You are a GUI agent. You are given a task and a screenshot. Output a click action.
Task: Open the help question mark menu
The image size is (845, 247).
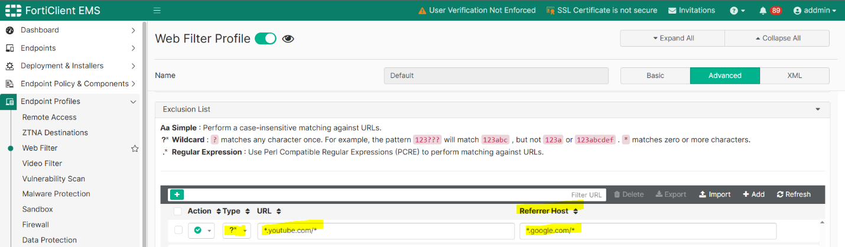click(737, 11)
